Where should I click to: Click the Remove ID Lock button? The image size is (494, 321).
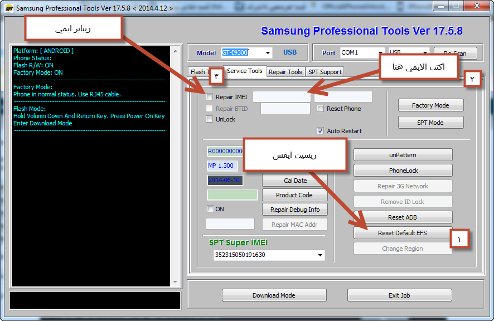[403, 202]
